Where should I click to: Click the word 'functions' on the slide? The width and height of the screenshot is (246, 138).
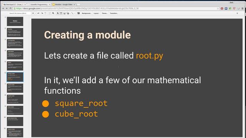[62, 91]
